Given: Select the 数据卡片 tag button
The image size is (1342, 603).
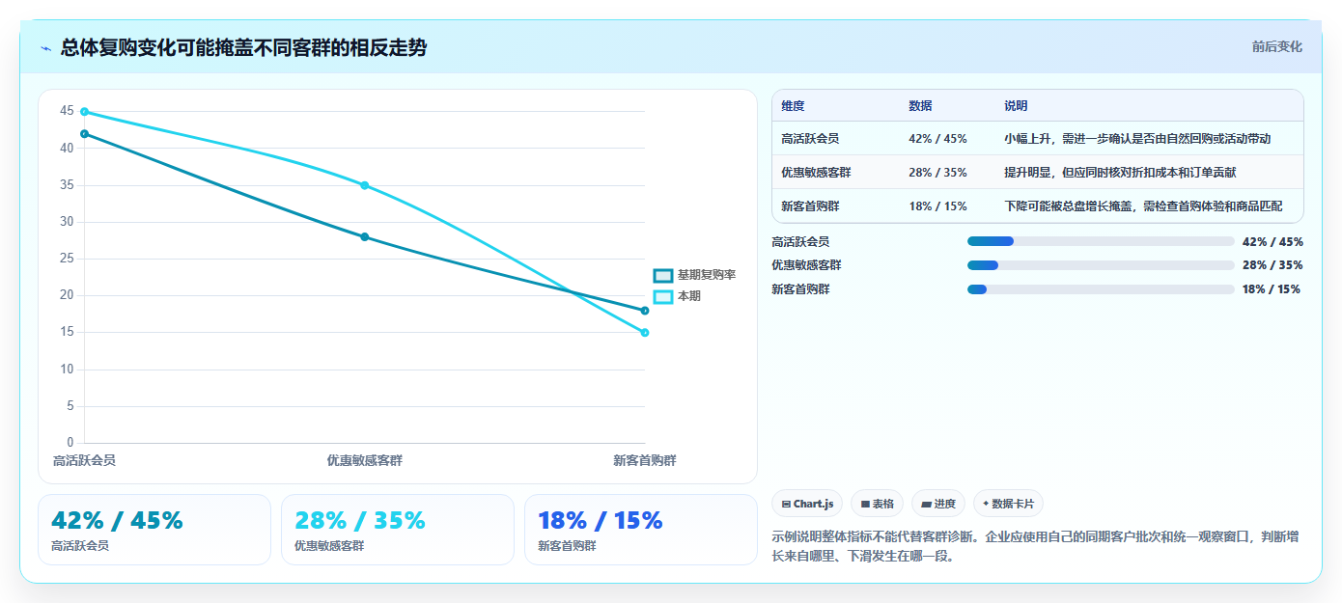Looking at the screenshot, I should pyautogui.click(x=1008, y=504).
